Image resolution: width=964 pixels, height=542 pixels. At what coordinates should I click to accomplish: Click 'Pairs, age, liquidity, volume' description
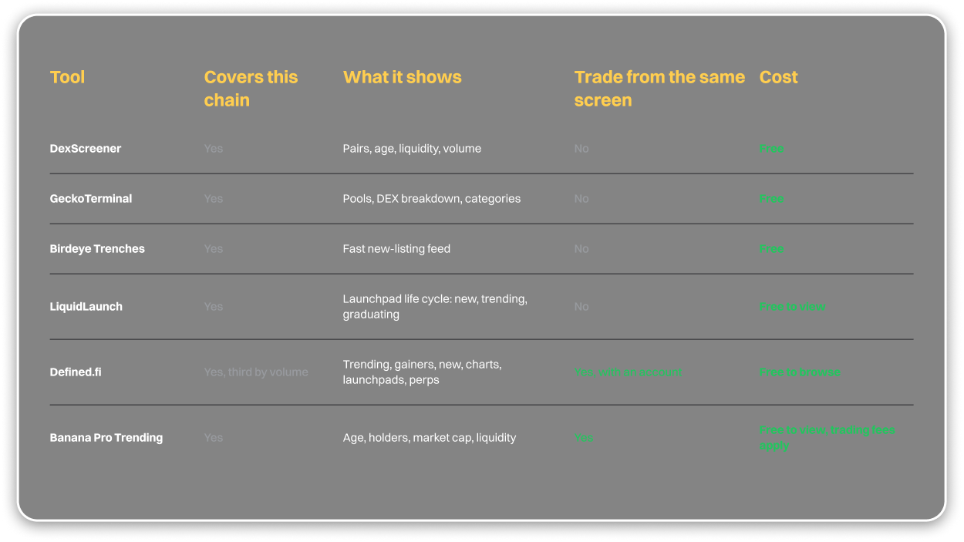pyautogui.click(x=412, y=149)
